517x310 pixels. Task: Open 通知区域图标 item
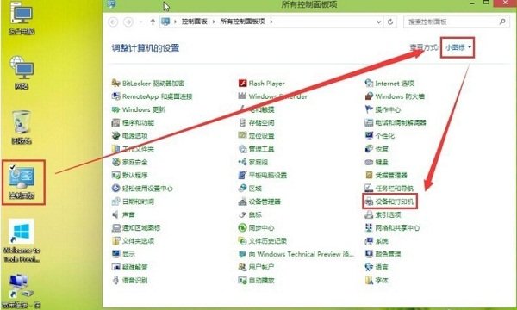coord(136,227)
